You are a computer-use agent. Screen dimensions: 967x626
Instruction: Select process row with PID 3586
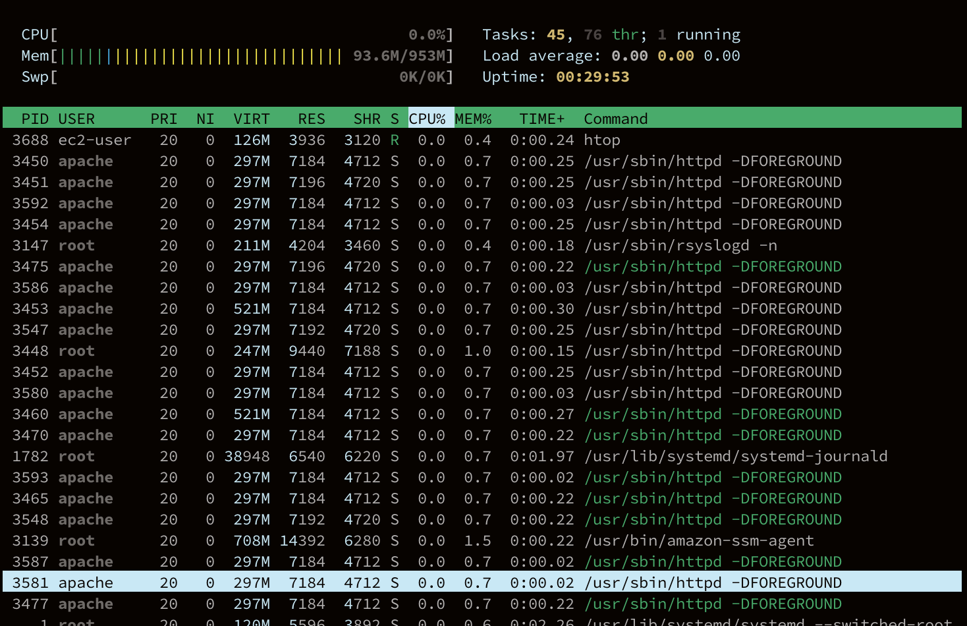(x=482, y=287)
